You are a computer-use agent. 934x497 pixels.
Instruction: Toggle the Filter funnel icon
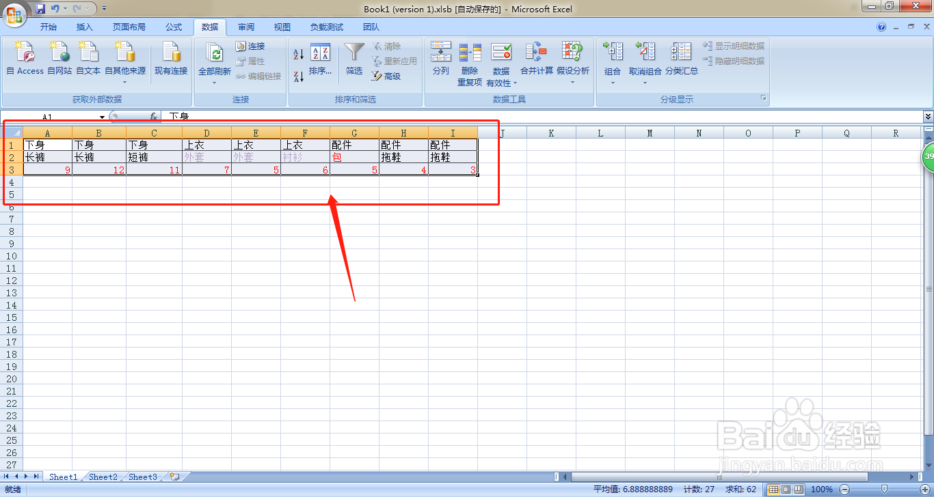click(x=354, y=53)
